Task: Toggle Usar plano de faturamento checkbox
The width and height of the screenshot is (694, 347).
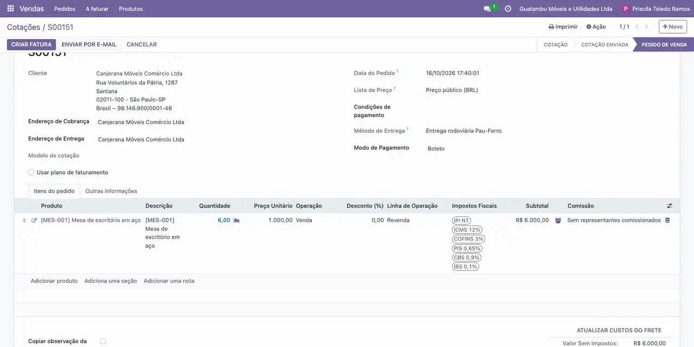Action: point(31,172)
